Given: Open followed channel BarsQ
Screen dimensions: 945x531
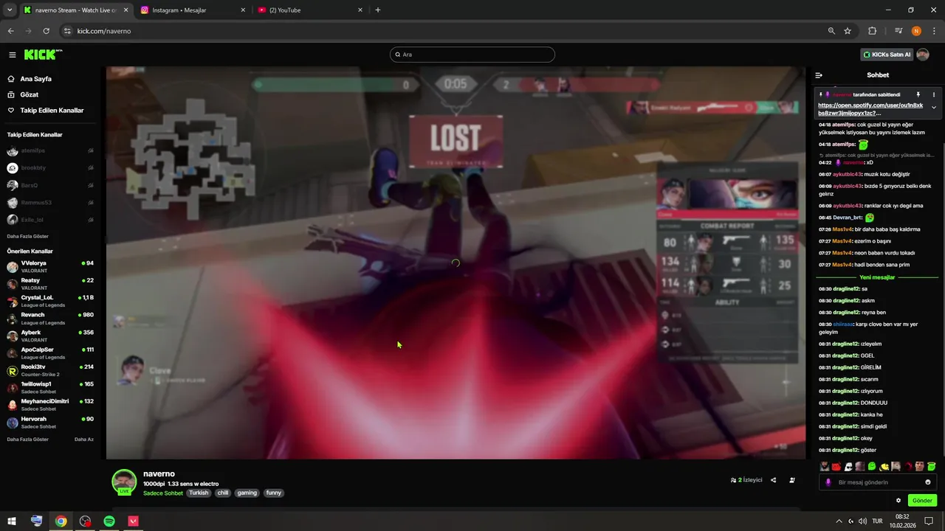Looking at the screenshot, I should (x=50, y=185).
